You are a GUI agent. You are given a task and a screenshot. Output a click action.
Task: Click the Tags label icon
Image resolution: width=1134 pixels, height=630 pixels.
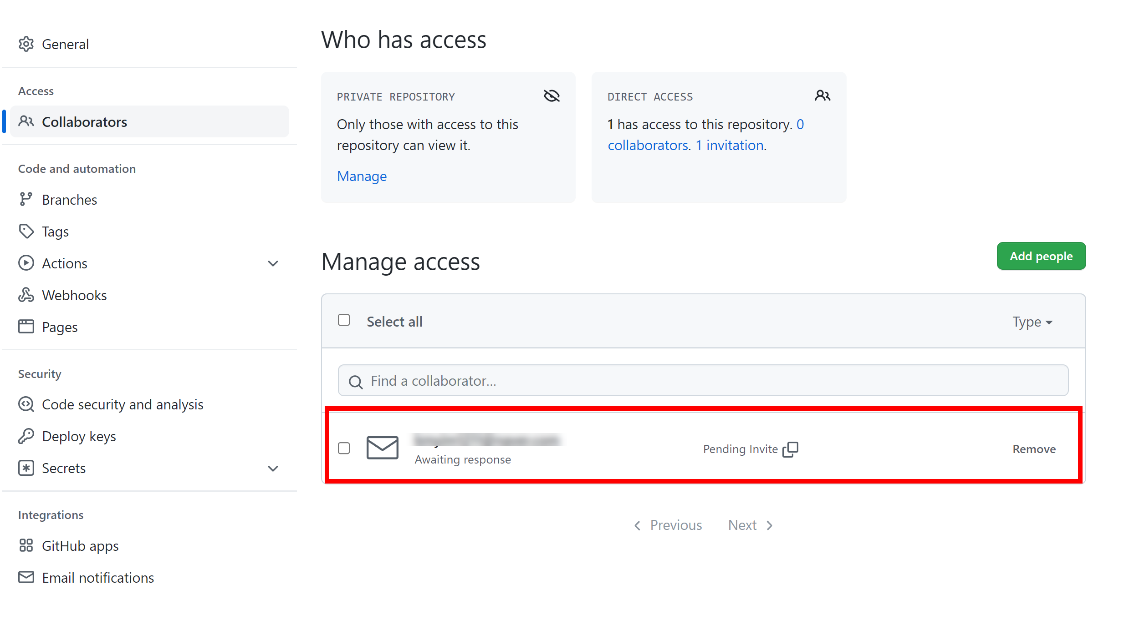[x=26, y=231]
